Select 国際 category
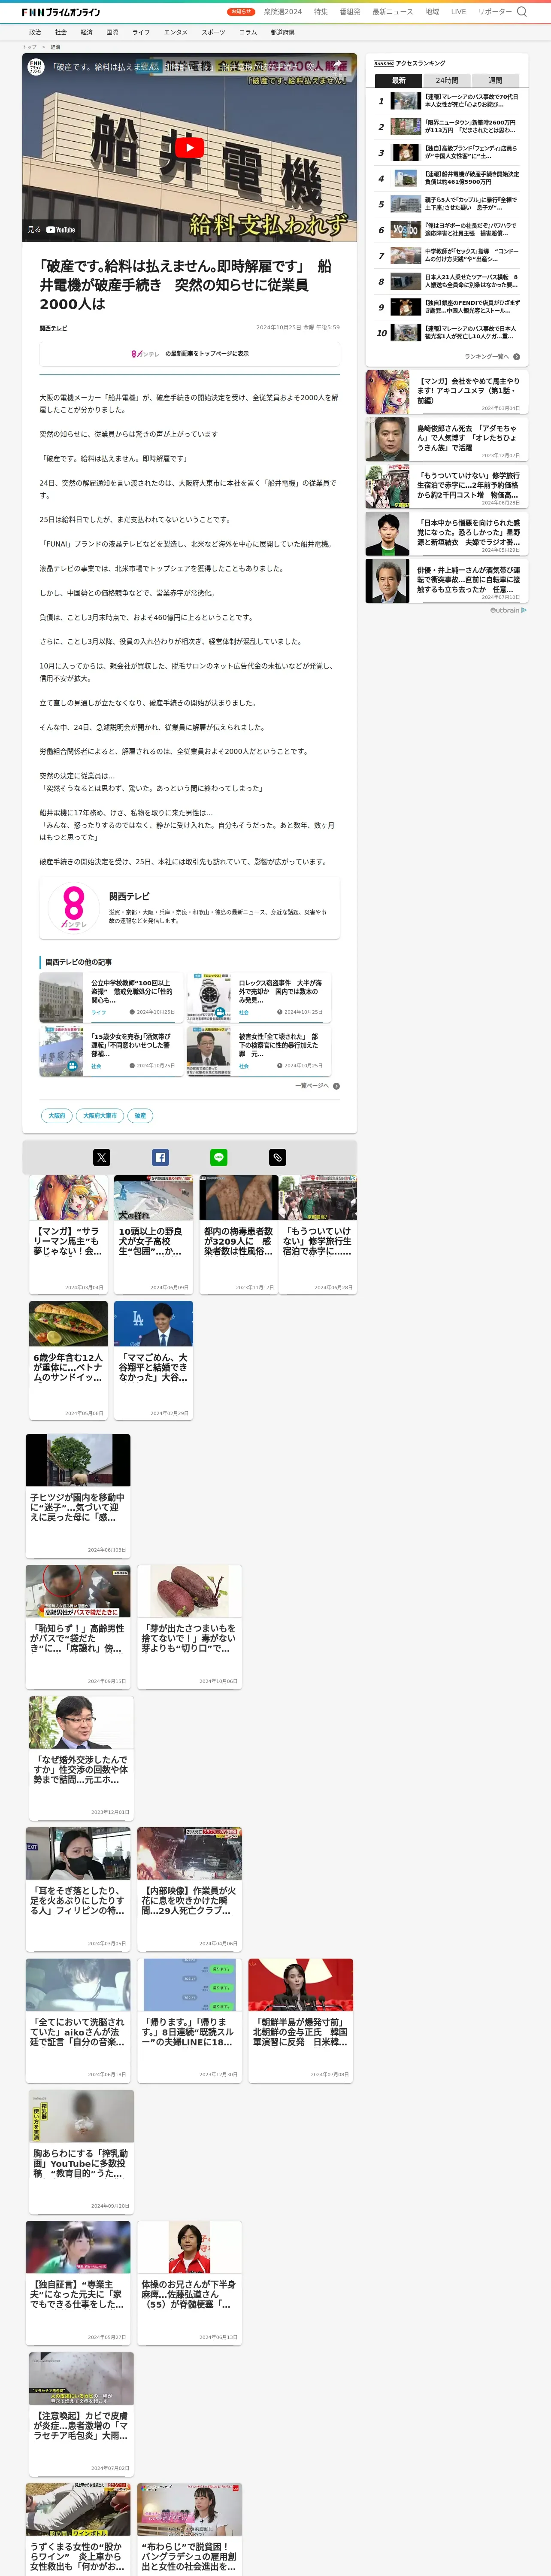Screen dimensions: 551x2576 coord(112,32)
